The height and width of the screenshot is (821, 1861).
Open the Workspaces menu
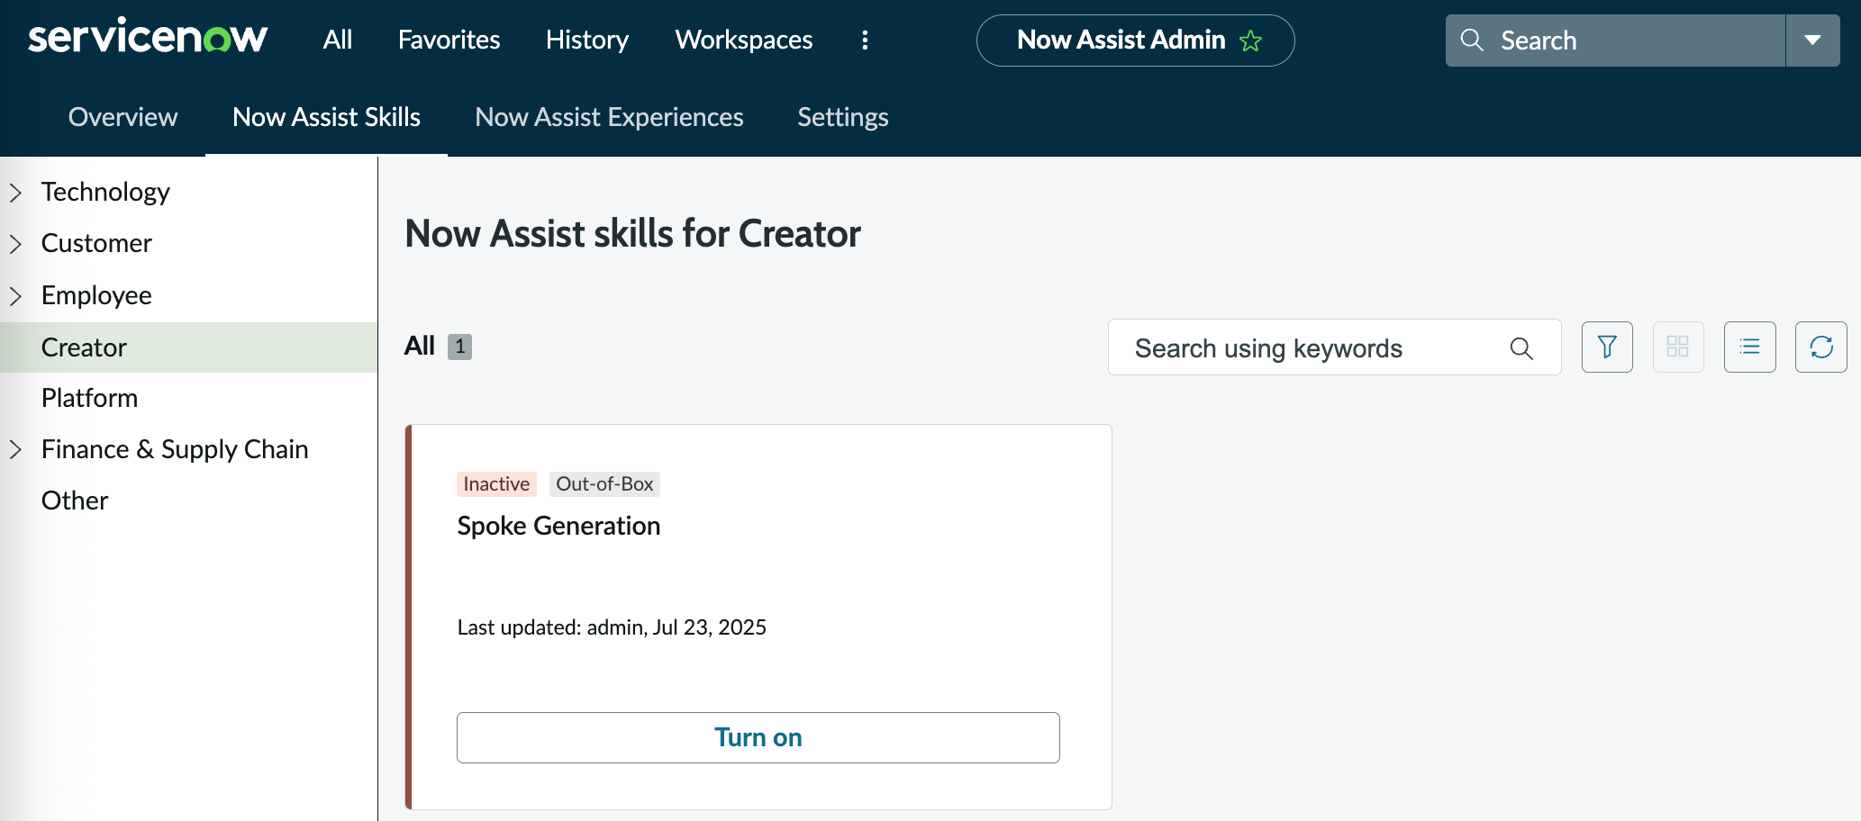tap(744, 40)
